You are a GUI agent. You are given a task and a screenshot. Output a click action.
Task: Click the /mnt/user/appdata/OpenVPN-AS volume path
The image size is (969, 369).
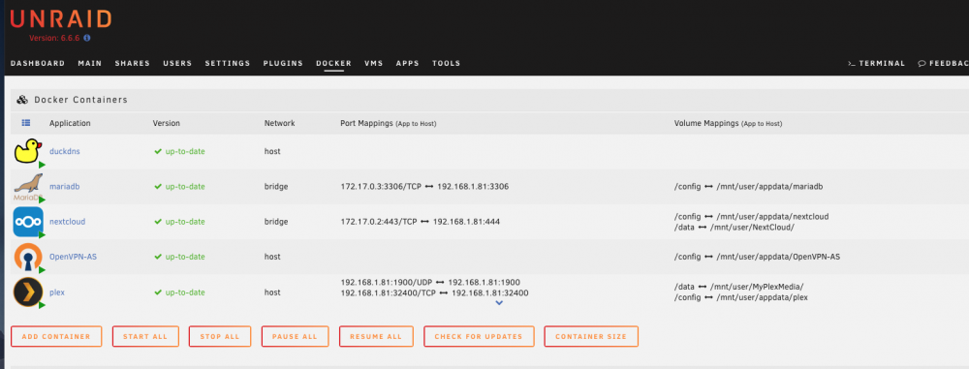[x=777, y=257]
